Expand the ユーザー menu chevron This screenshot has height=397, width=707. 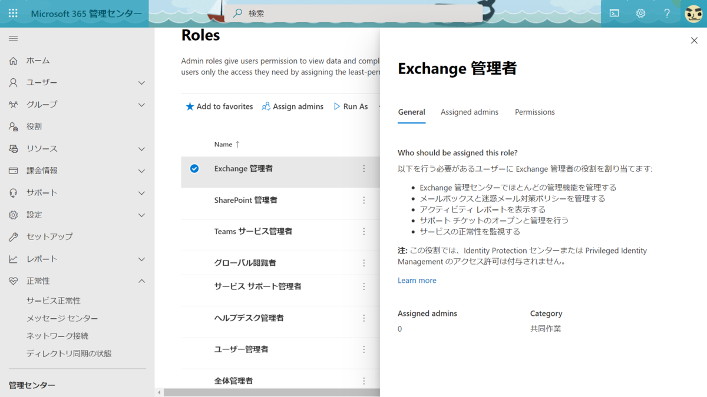pos(141,83)
